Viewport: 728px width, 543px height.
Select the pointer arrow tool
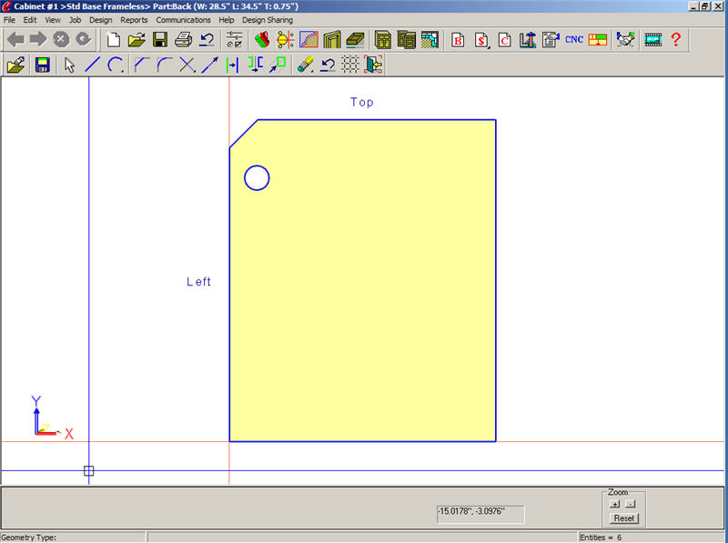[70, 65]
